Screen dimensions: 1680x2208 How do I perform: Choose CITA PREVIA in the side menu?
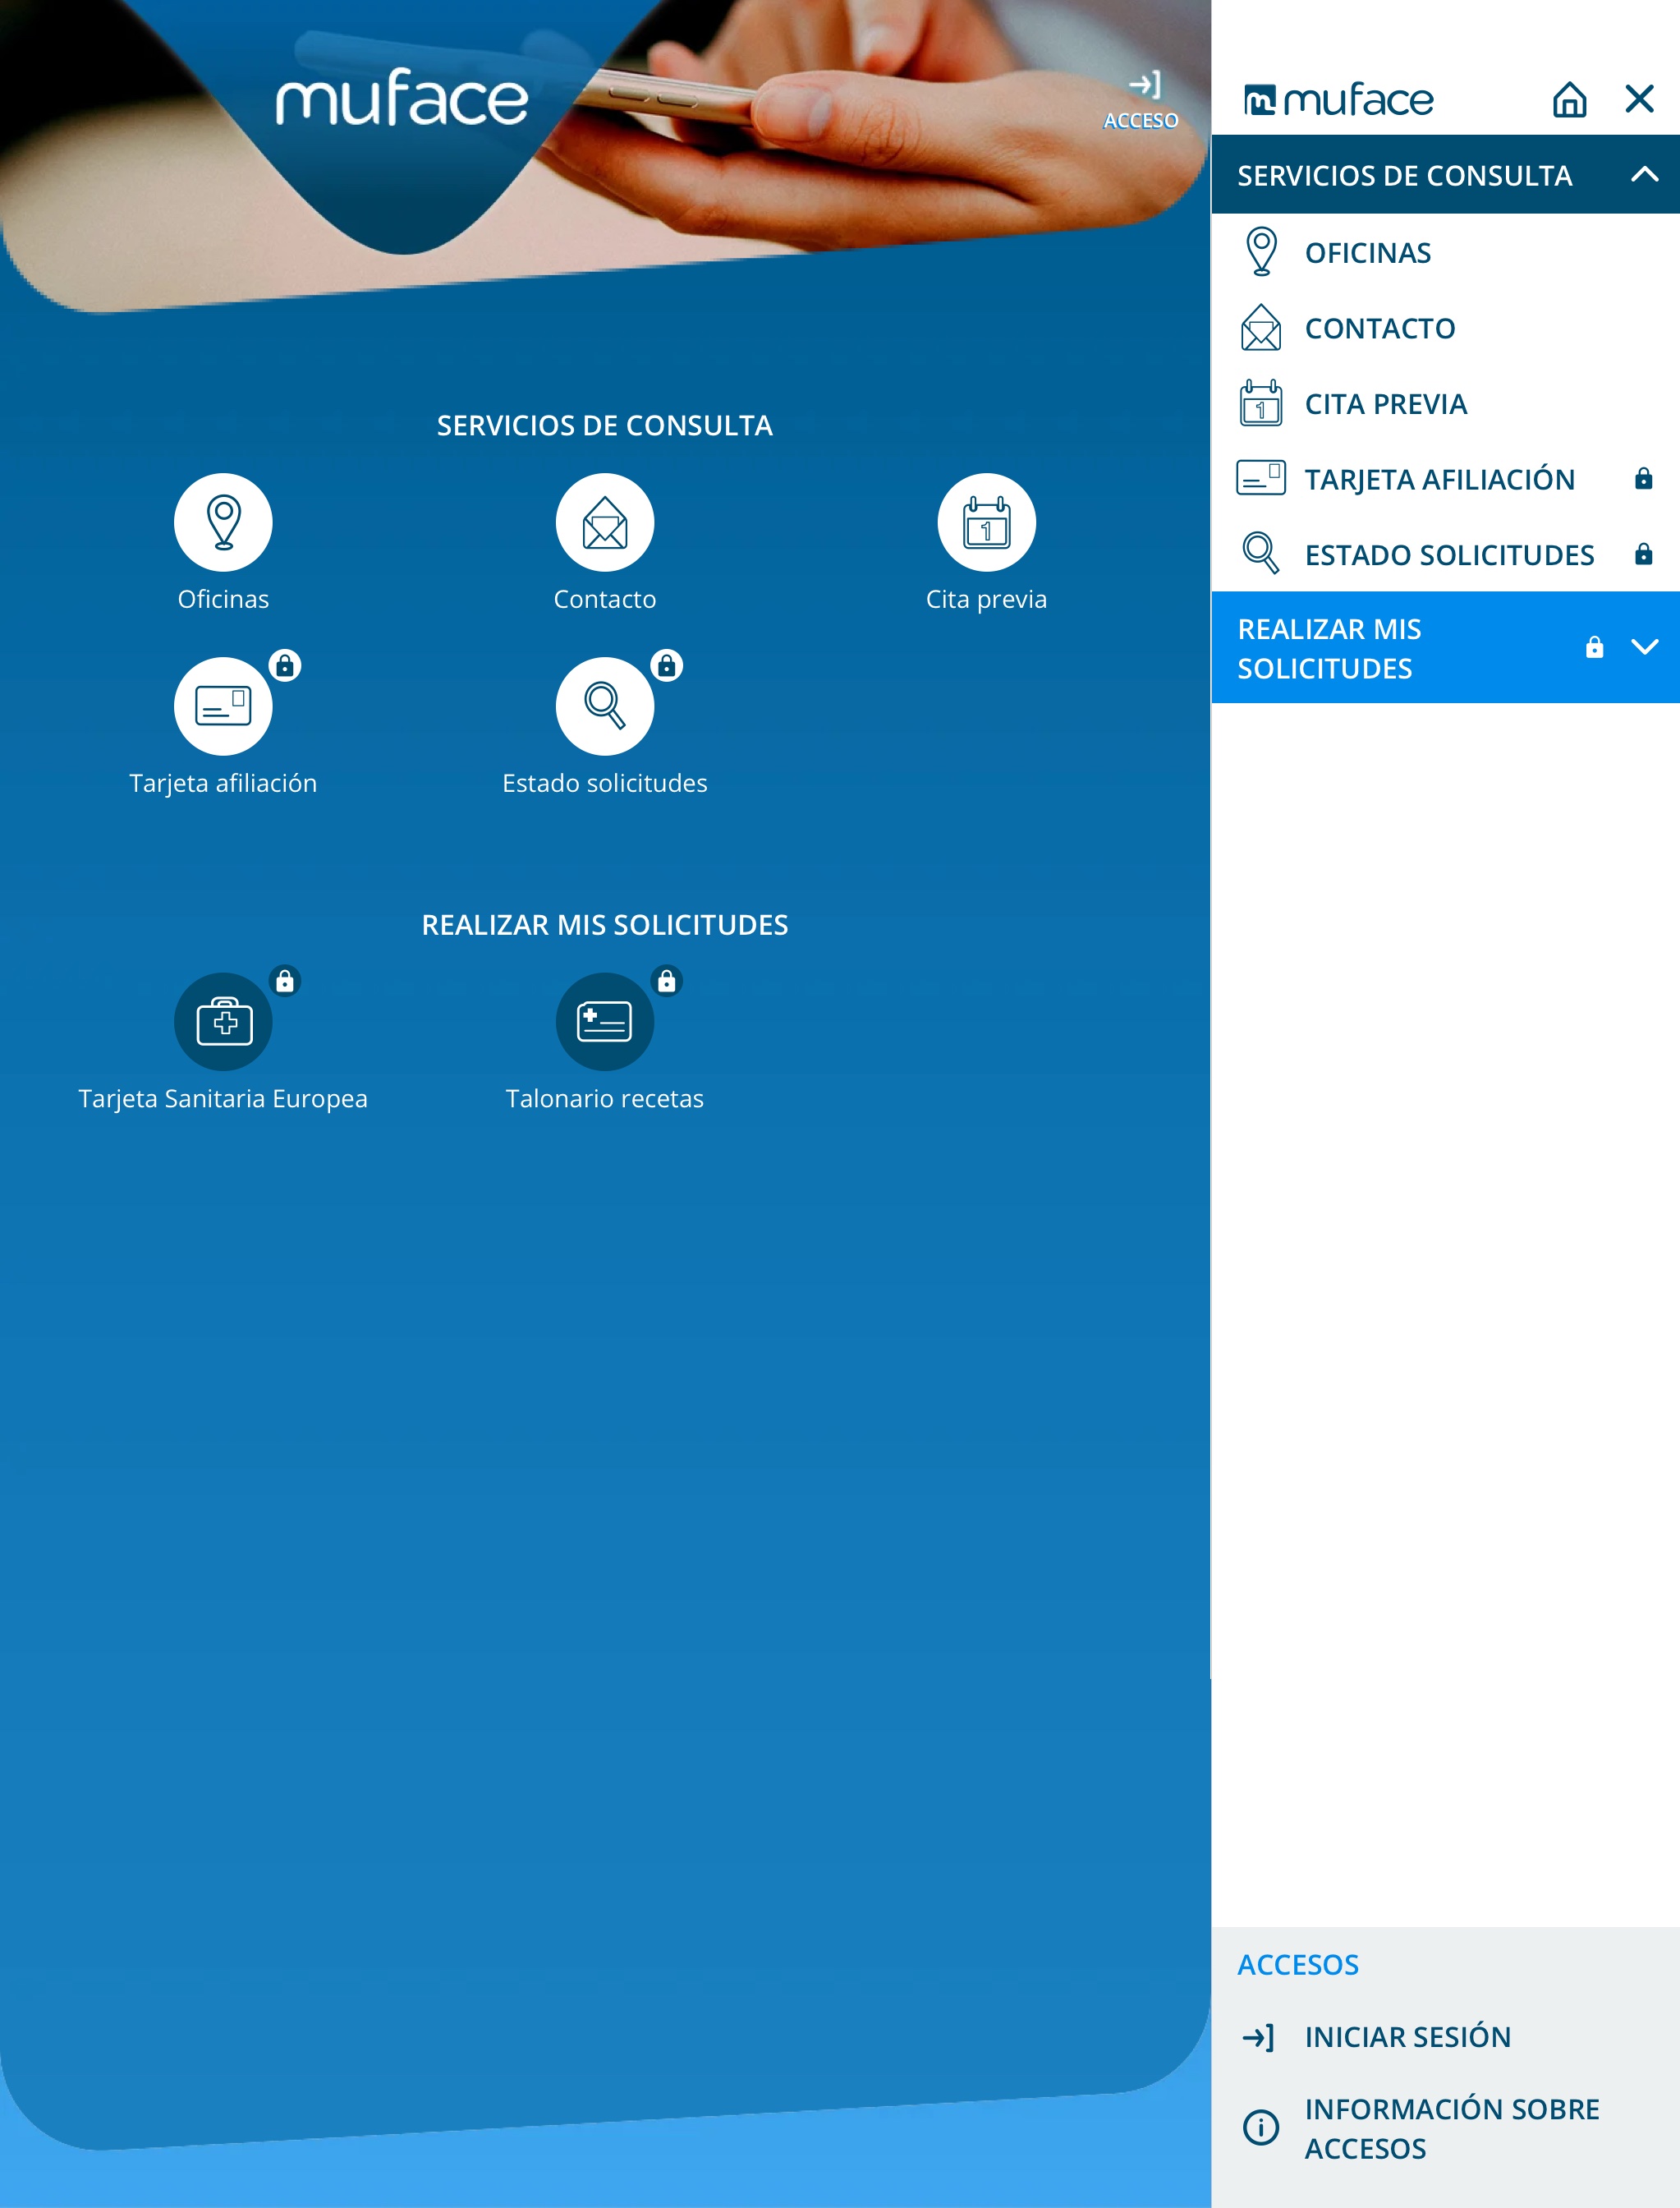(x=1385, y=404)
